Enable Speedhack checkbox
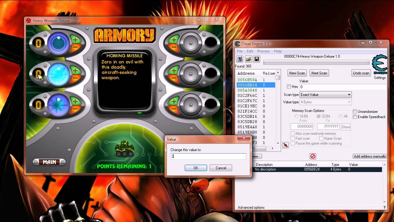Screen dimensions: 394x222 [355, 117]
